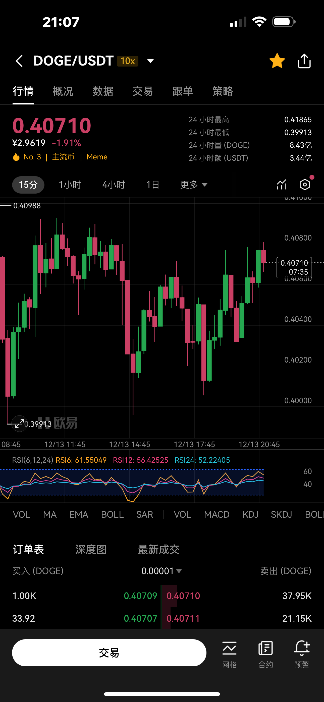Open the 主流币 category link
Screen dimensions: 324x702
tap(63, 157)
